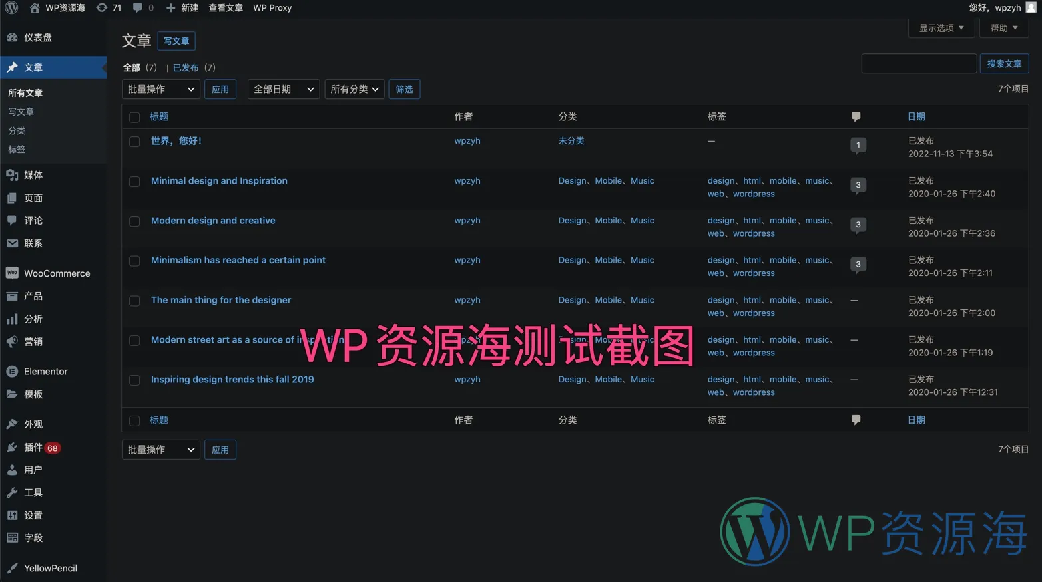Open the 页面 pages icon
1042x582 pixels.
(x=12, y=198)
